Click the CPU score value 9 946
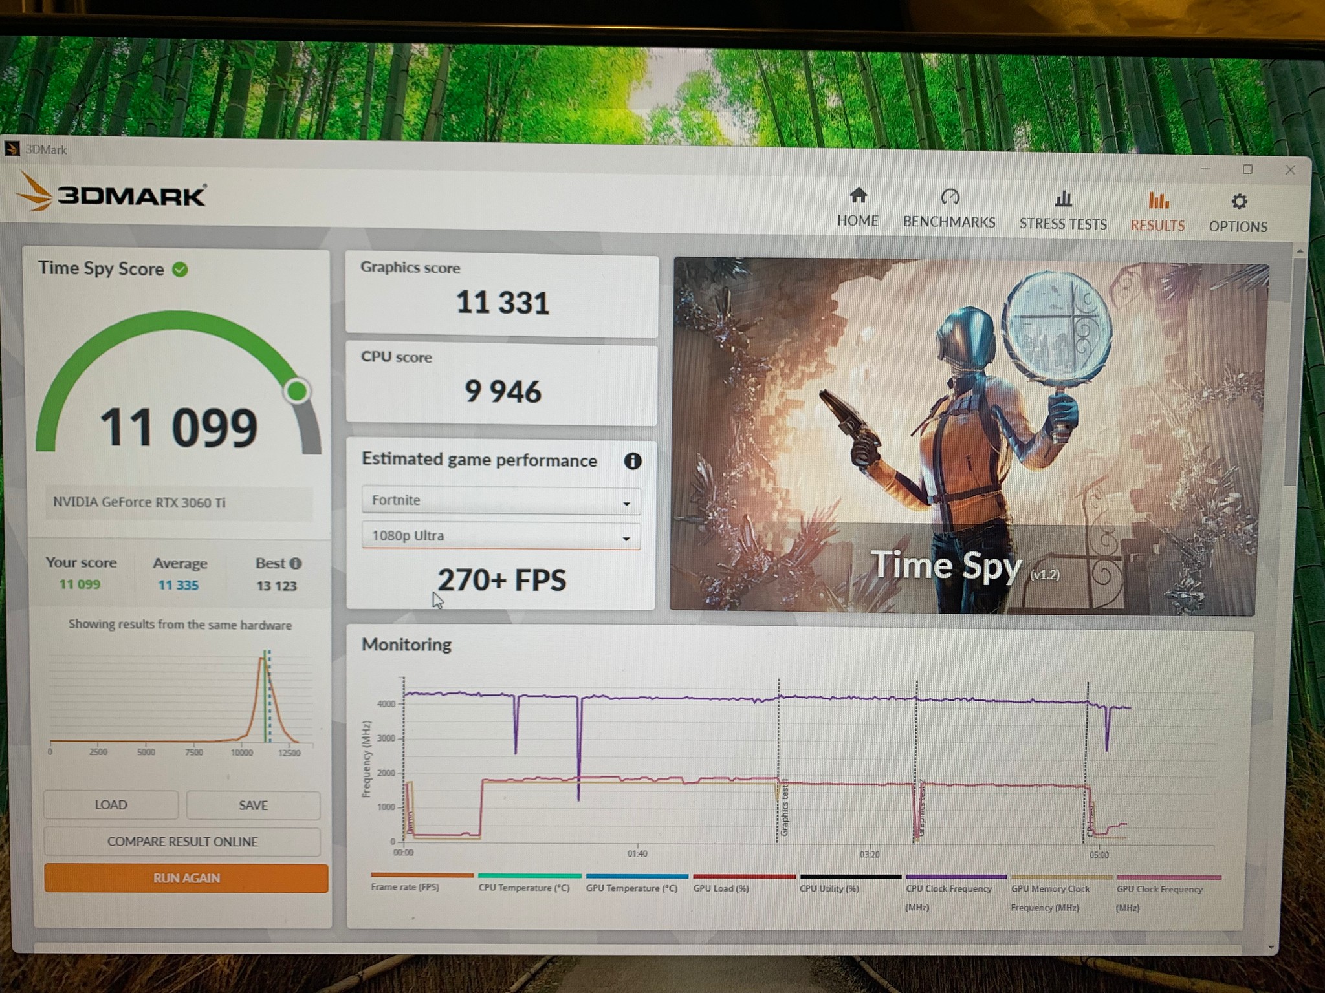Image resolution: width=1325 pixels, height=993 pixels. pos(503,391)
